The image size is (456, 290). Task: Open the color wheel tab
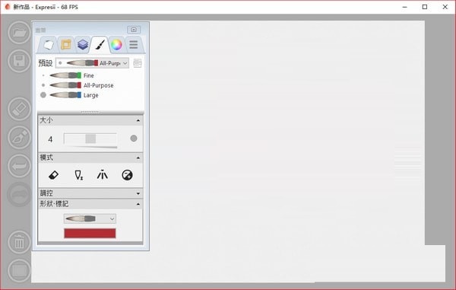[116, 45]
